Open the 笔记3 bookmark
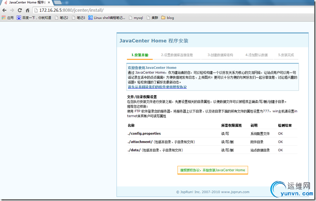This screenshot has width=316, height=201. pyautogui.click(x=79, y=18)
